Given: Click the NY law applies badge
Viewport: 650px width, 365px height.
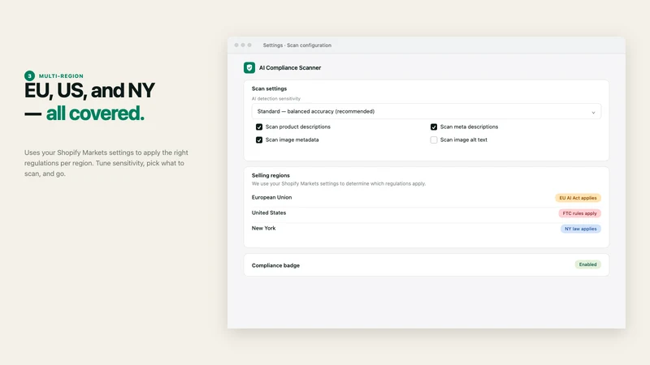Looking at the screenshot, I should tap(580, 229).
